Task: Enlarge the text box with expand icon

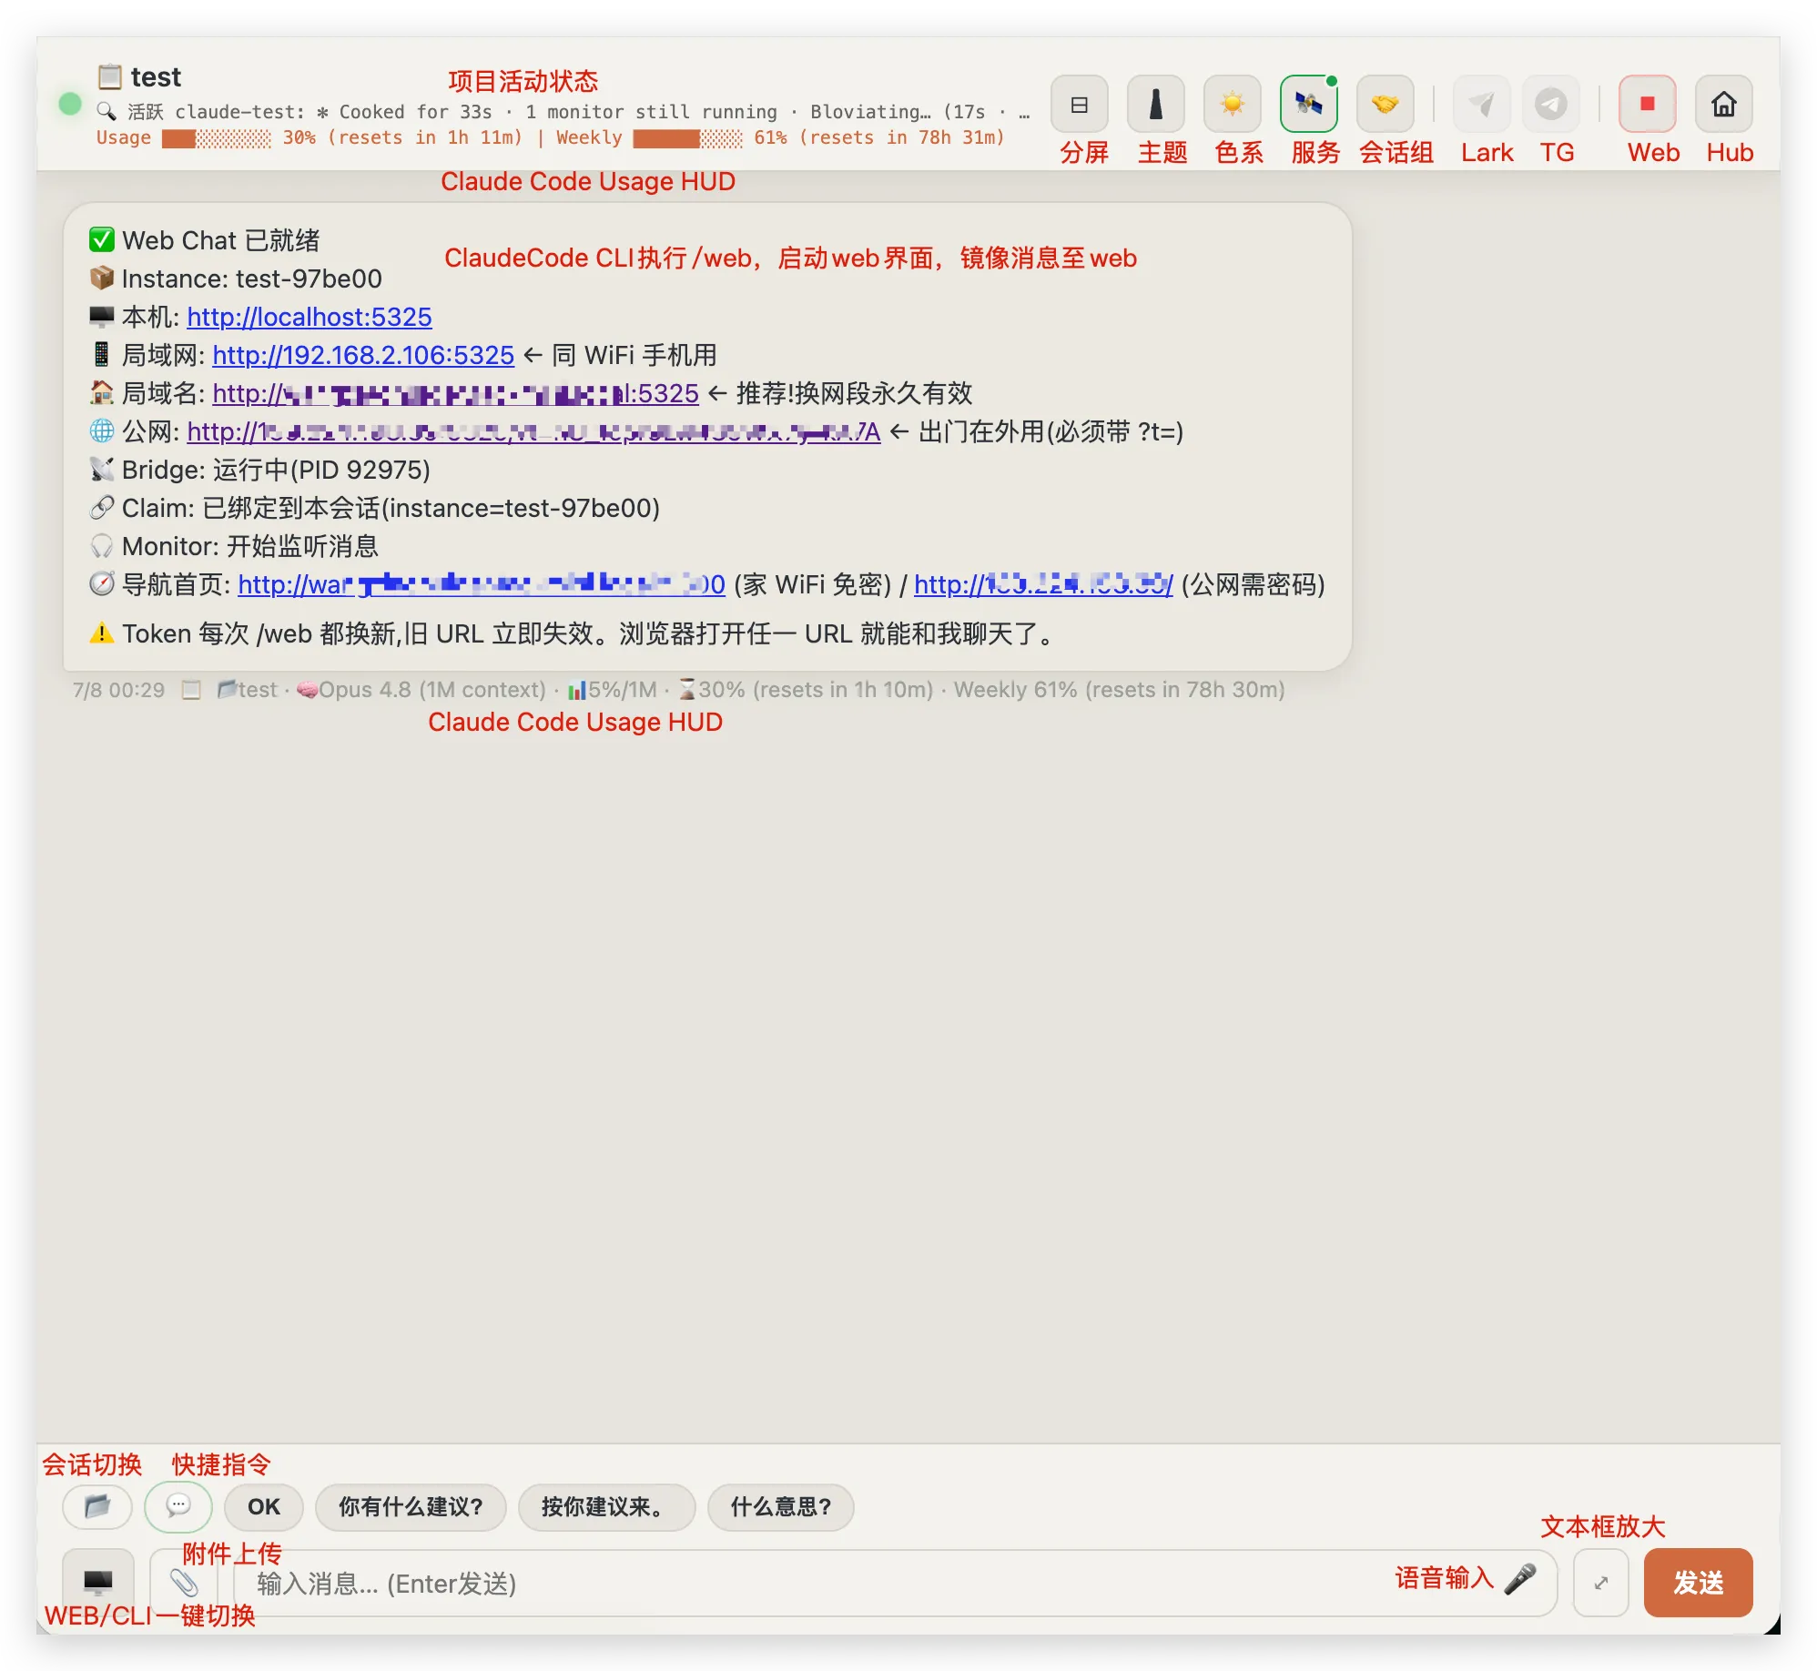Action: pyautogui.click(x=1600, y=1583)
